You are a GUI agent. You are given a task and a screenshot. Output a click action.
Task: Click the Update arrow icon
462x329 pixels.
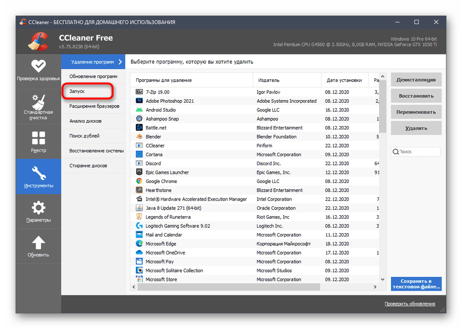pyautogui.click(x=38, y=242)
